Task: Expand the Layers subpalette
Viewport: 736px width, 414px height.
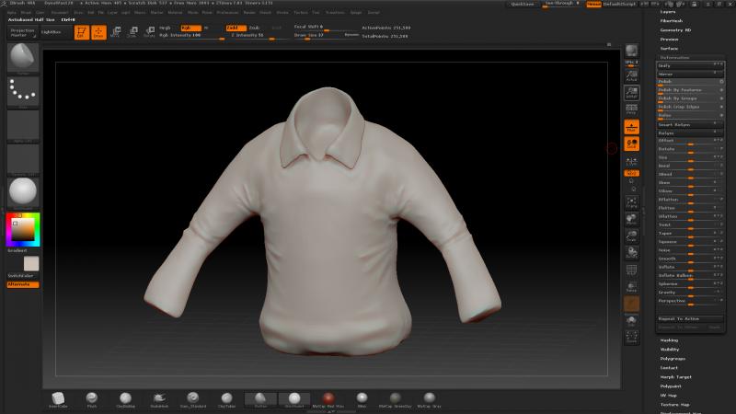Action: [668, 12]
